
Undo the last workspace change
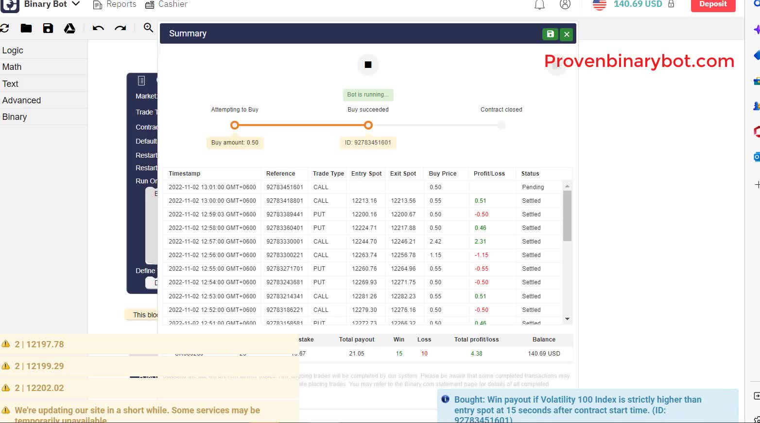click(98, 28)
